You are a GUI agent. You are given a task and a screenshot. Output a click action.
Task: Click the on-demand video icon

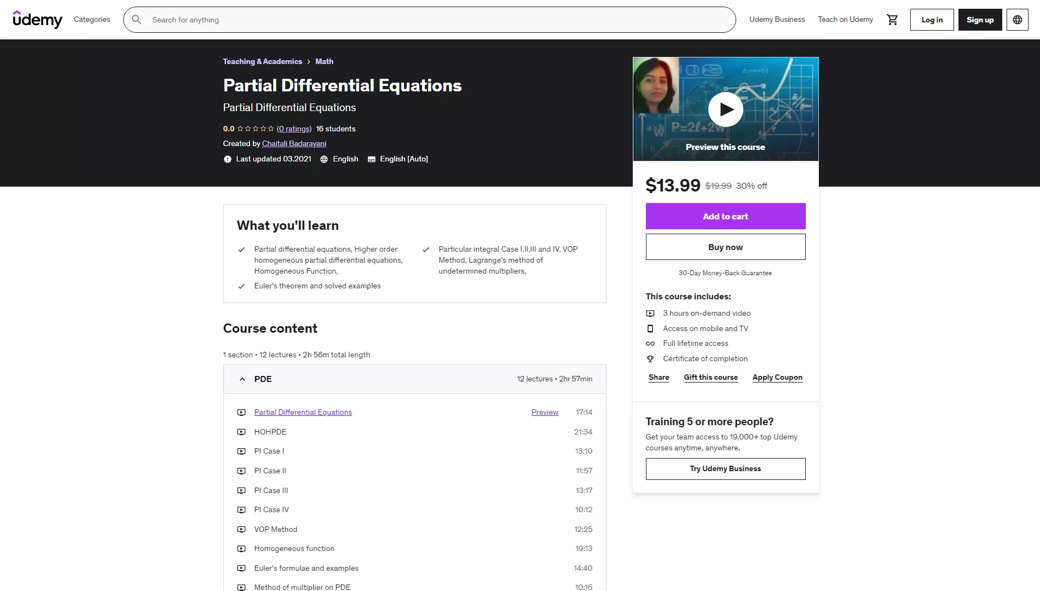click(650, 314)
